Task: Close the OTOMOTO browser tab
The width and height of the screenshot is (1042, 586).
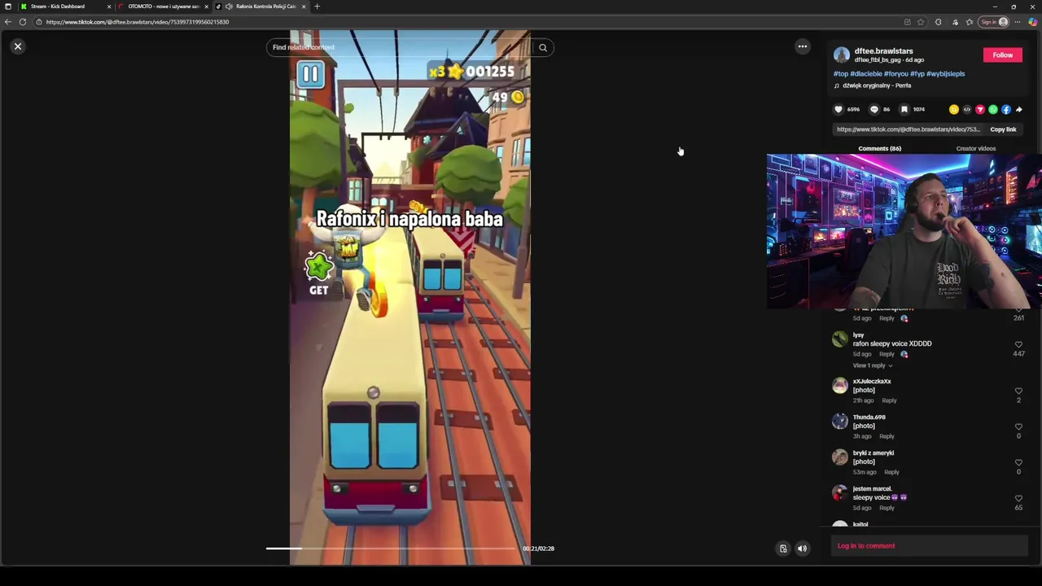Action: (x=206, y=7)
